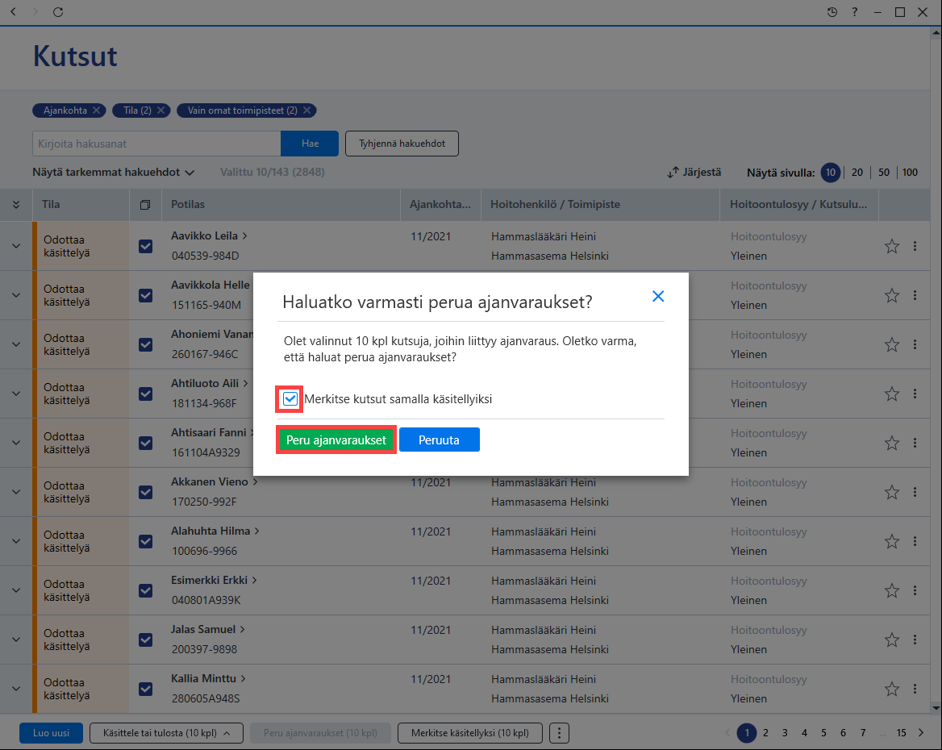This screenshot has width=942, height=750.
Task: Click the history clock icon in title bar
Action: [832, 12]
